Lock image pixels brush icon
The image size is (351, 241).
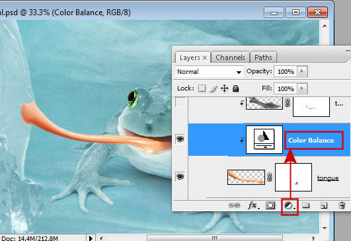click(214, 88)
